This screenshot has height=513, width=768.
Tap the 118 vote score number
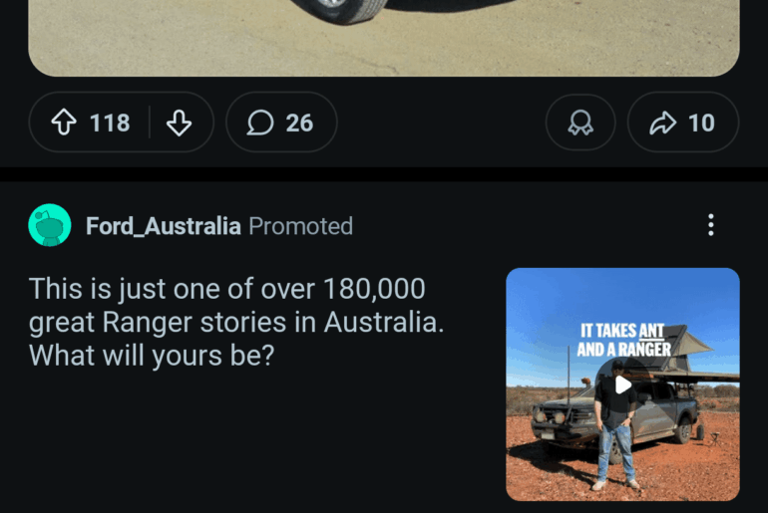pos(110,123)
